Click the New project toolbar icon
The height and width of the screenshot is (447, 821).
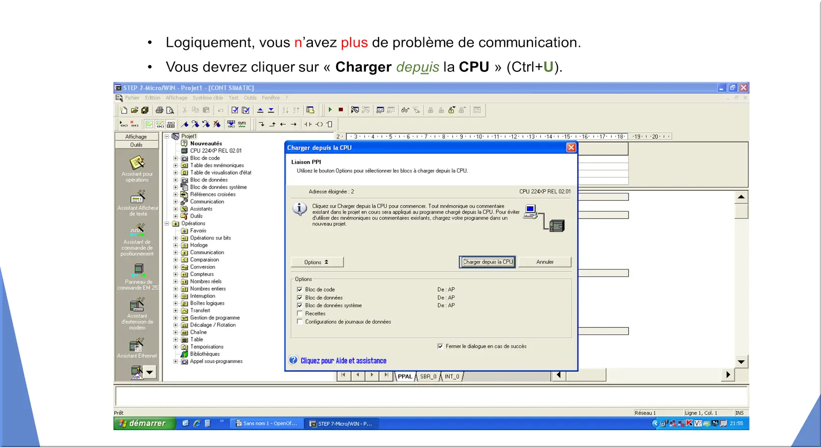(124, 110)
